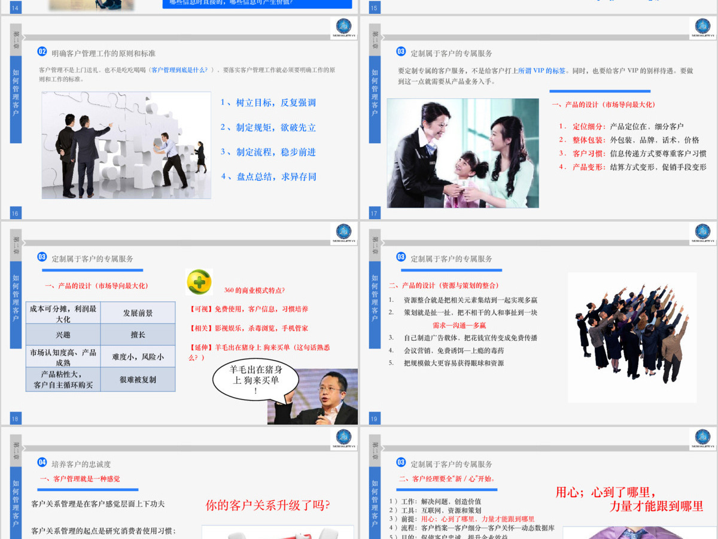The height and width of the screenshot is (539, 718).
Task: Click the 【相关】影视娱乐 line
Action: [x=248, y=328]
